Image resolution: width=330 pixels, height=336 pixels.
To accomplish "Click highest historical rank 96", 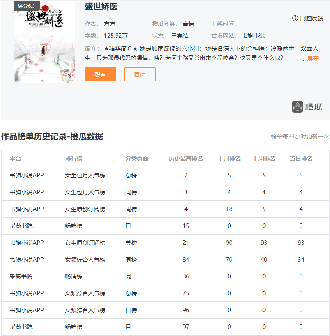I will tap(186, 310).
